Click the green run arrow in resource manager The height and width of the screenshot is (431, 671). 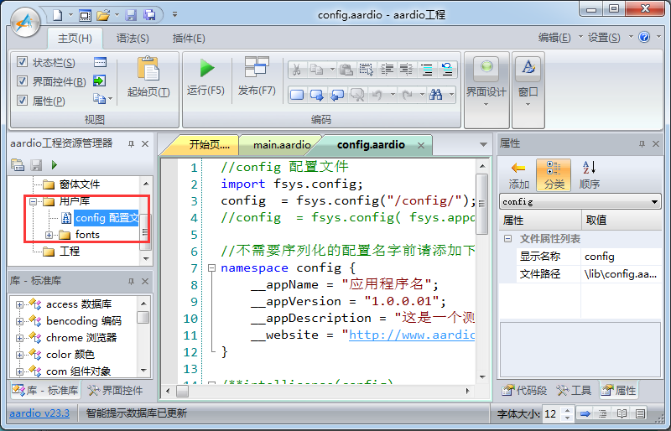(55, 165)
